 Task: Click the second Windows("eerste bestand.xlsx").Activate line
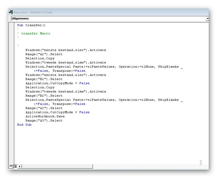click(66, 75)
